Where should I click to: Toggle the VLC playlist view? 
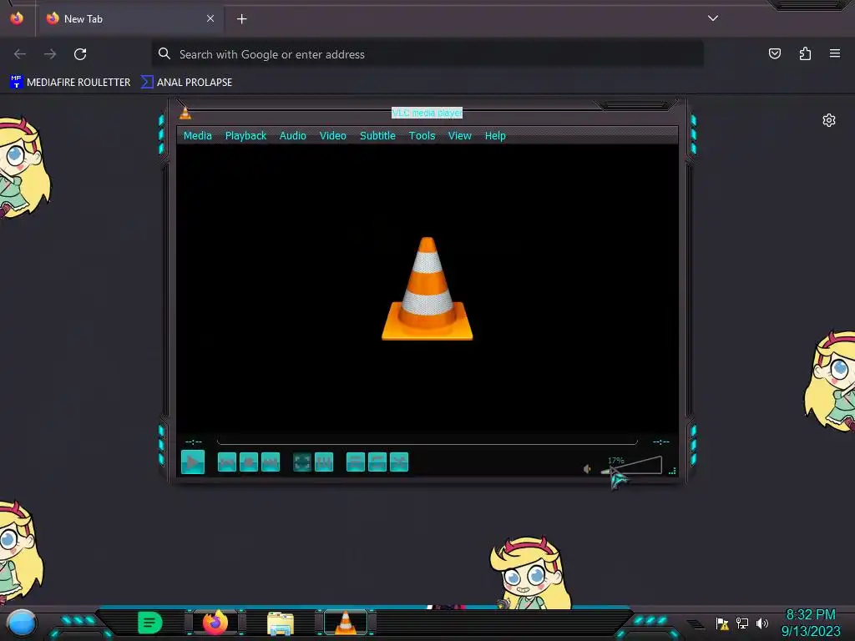tap(356, 462)
